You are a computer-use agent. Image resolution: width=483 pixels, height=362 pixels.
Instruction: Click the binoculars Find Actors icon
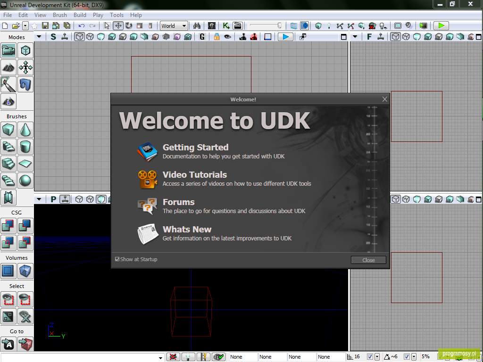click(197, 26)
